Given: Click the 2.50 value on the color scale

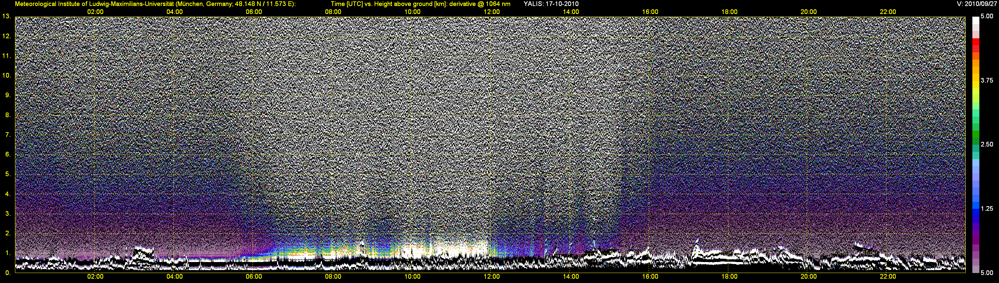Looking at the screenshot, I should point(987,144).
